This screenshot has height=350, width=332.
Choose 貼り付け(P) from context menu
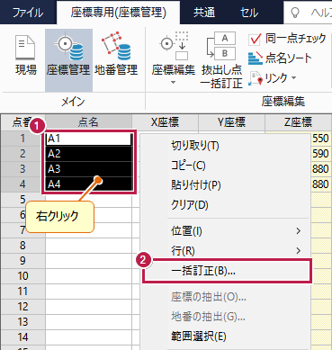tap(225, 185)
